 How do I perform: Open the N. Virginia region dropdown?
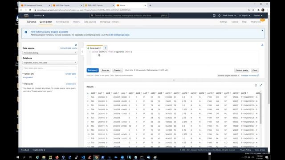244,16
